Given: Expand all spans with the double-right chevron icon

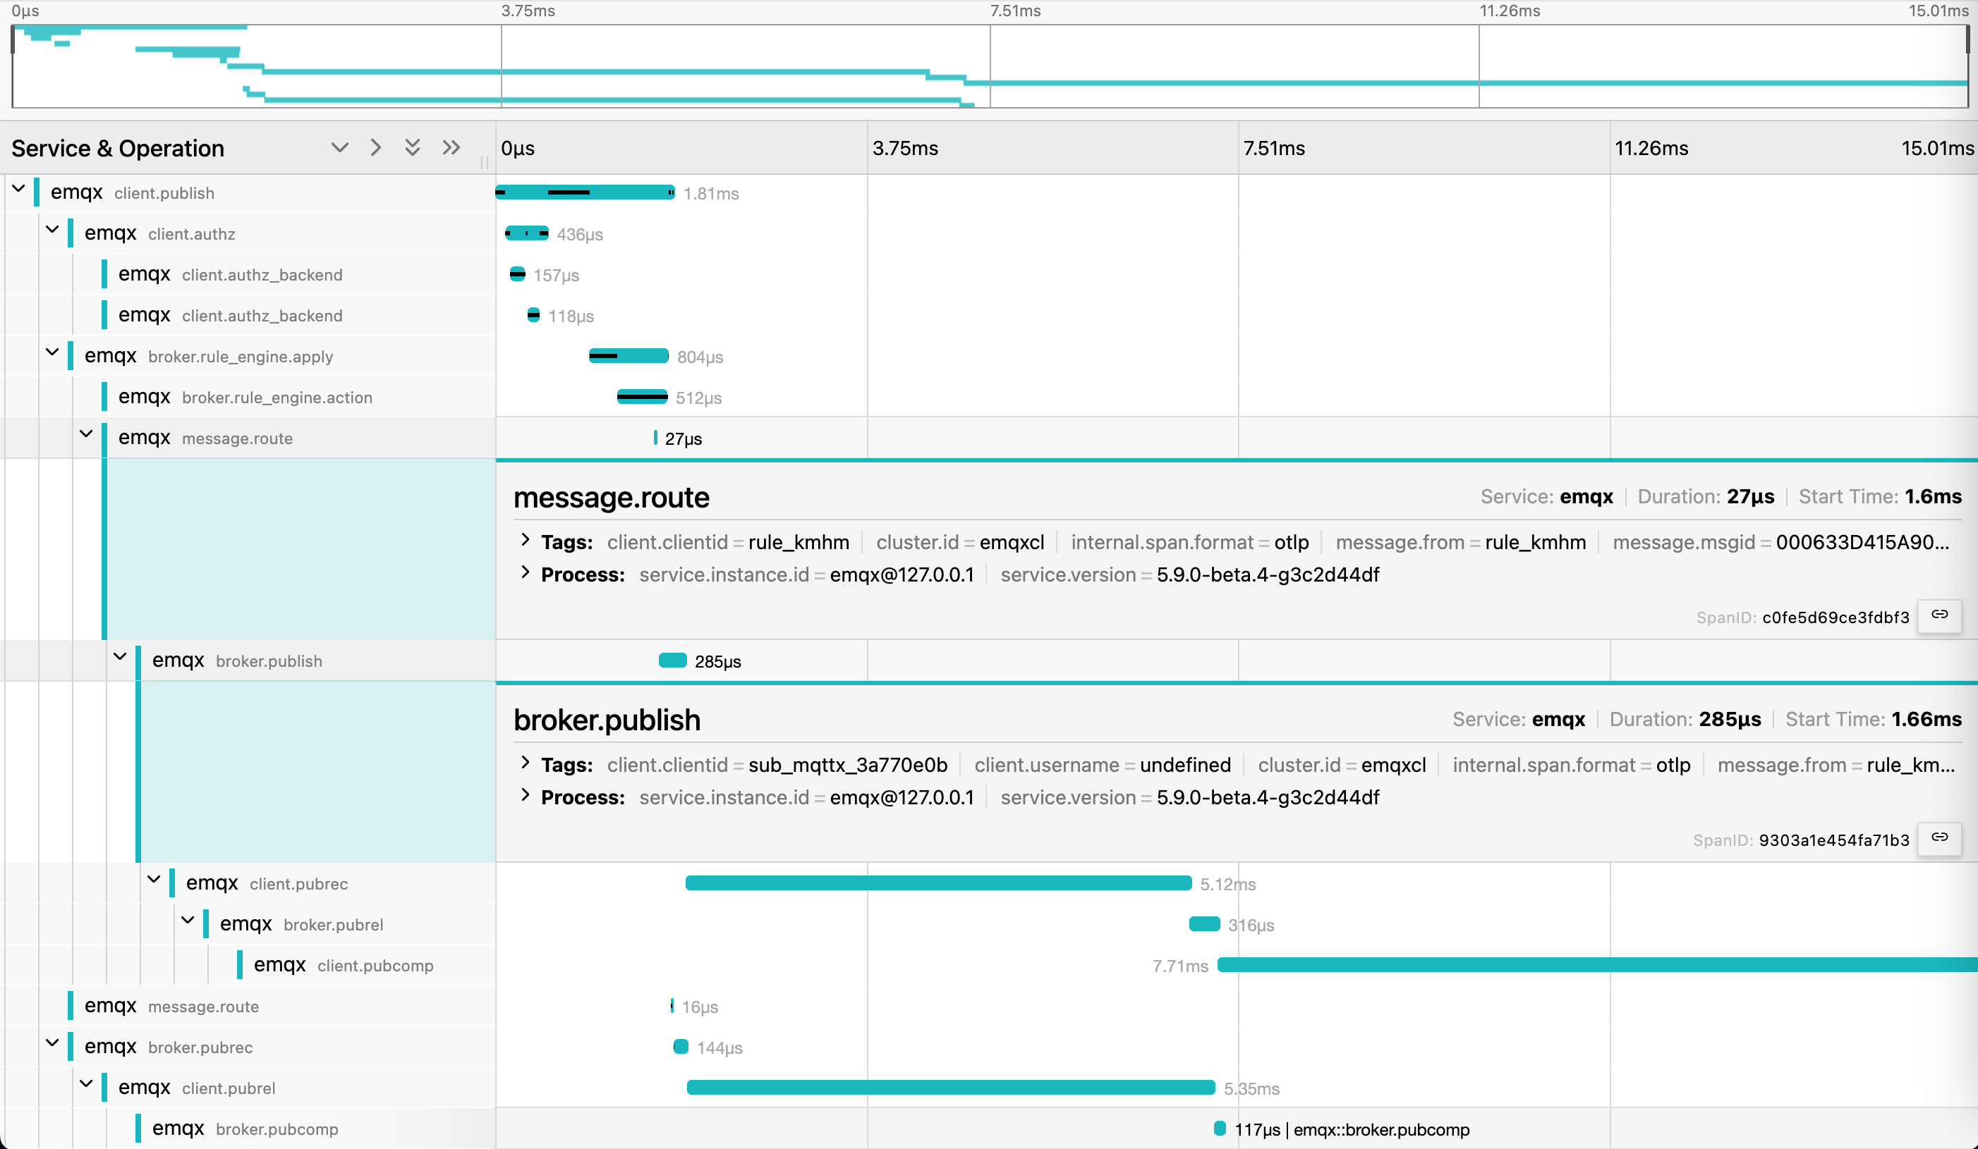Looking at the screenshot, I should 451,147.
